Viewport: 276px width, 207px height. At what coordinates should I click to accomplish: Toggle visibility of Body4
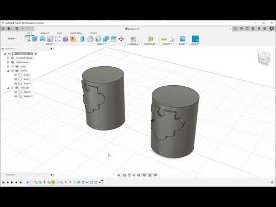[x=16, y=75]
